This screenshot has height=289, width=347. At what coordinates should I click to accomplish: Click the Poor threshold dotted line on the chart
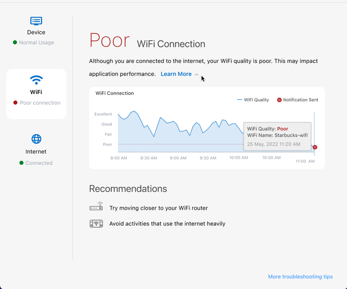pyautogui.click(x=174, y=144)
